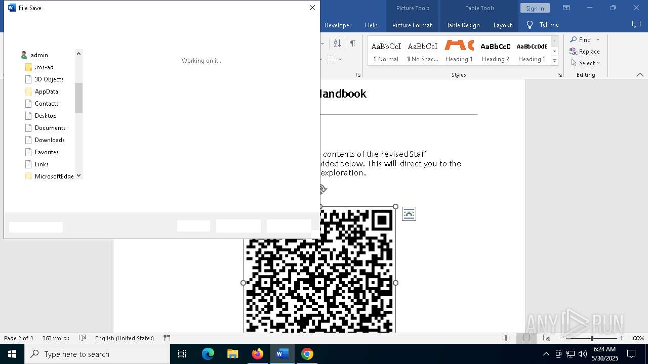648x364 pixels.
Task: Open the Comments icon in Word
Action: [x=636, y=25]
